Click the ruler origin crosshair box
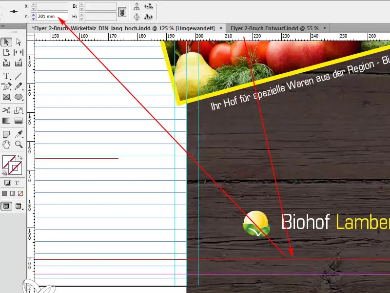The height and width of the screenshot is (293, 390). point(31,37)
